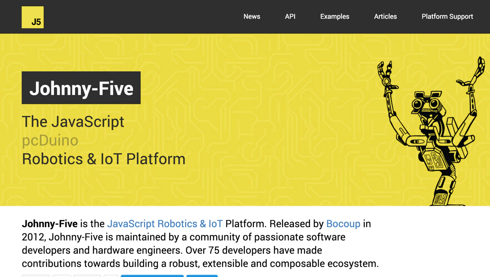This screenshot has height=277, width=490.
Task: Open the API navigation link
Action: [290, 17]
